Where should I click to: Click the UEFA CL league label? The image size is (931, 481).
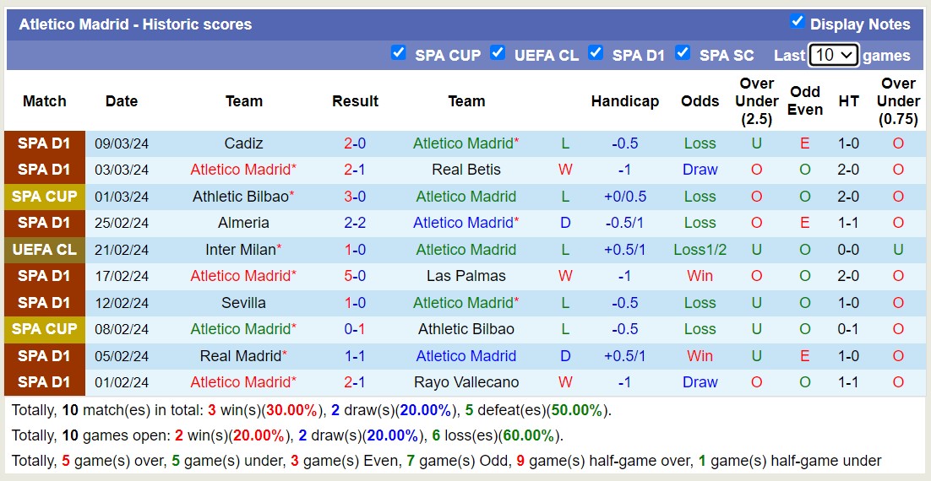coord(45,250)
